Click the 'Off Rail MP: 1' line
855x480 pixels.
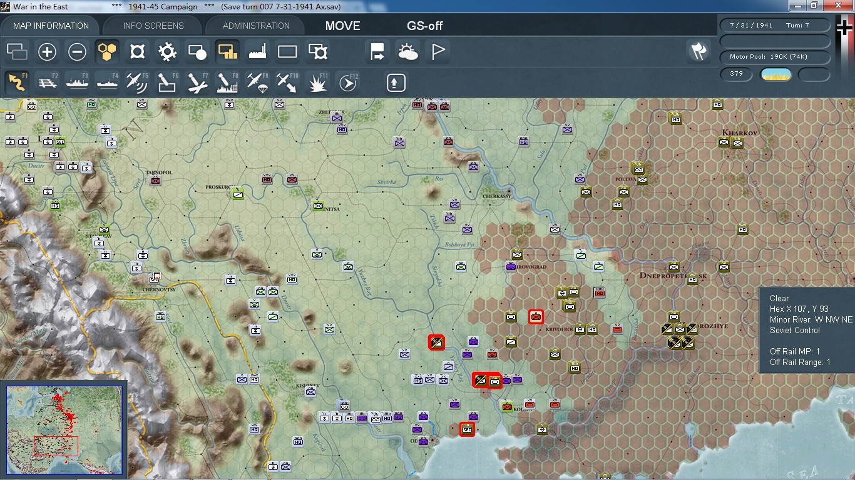pyautogui.click(x=794, y=351)
